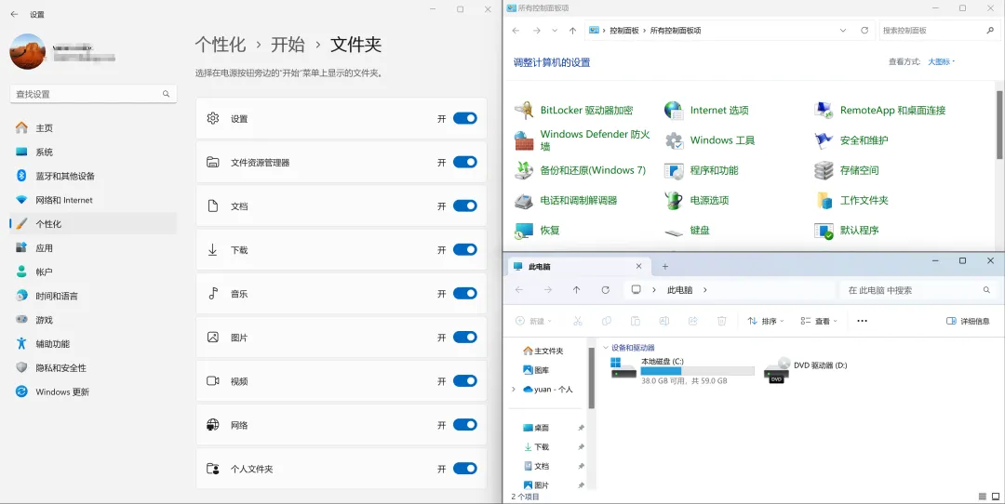Add a new tab in explorer
Screen dimensions: 1005x504
(x=664, y=266)
